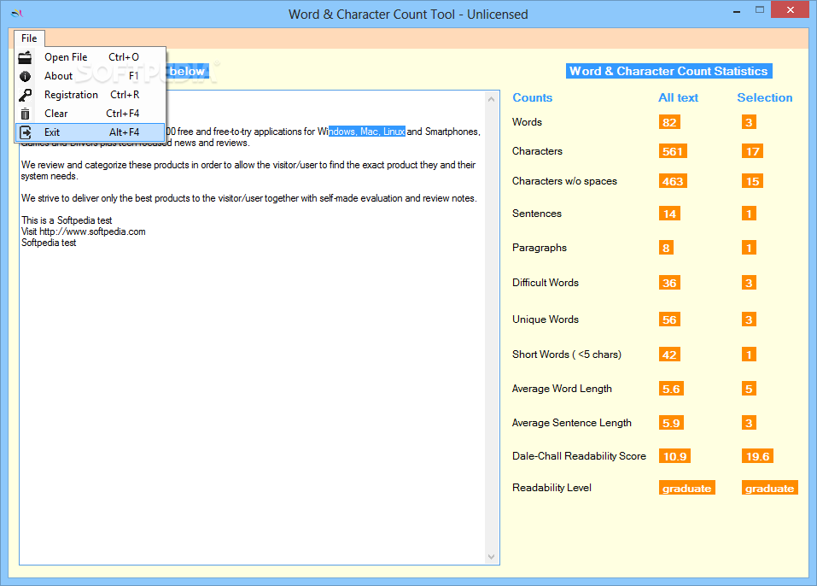
Task: Click the scrollbar up arrow in the text box
Action: pos(492,99)
